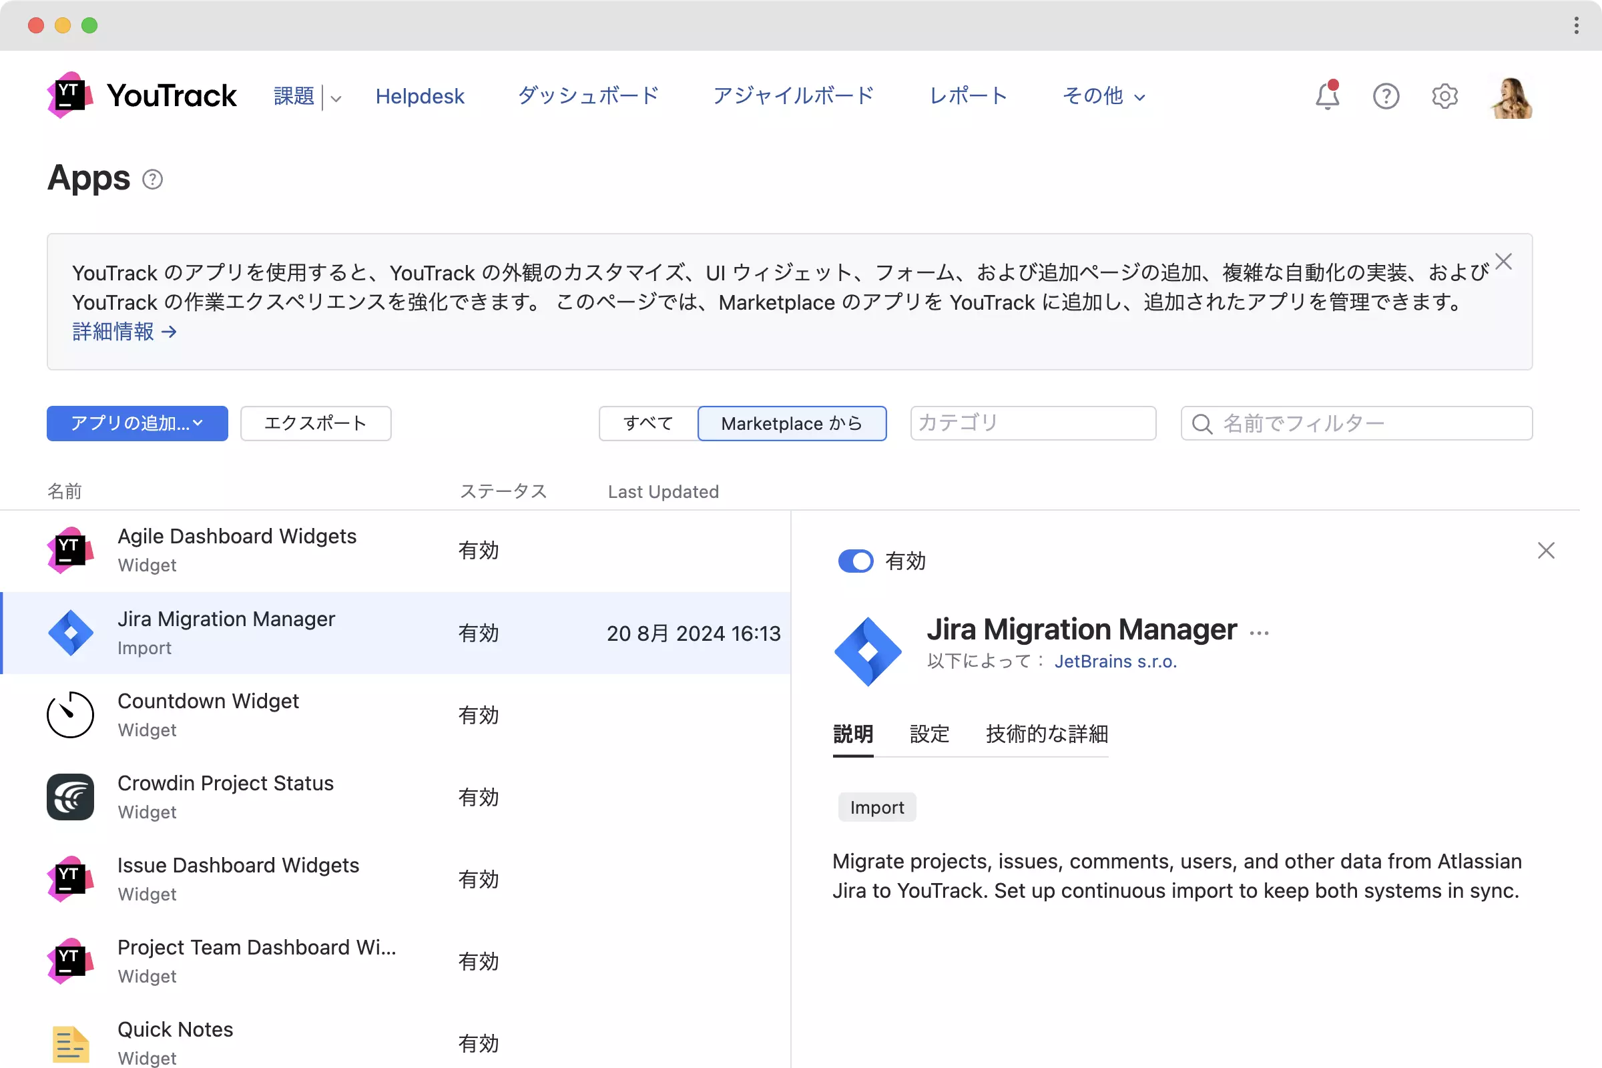
Task: Switch to the 技術的な詳細 tab
Action: click(x=1047, y=734)
